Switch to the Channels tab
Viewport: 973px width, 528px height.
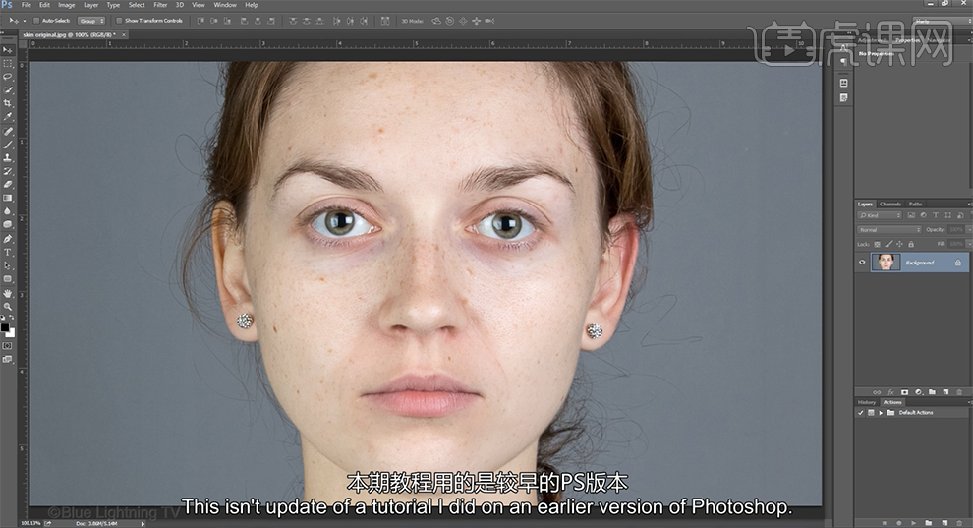click(890, 205)
